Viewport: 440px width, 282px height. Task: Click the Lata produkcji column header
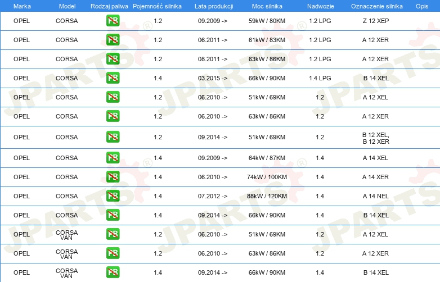coord(213,6)
